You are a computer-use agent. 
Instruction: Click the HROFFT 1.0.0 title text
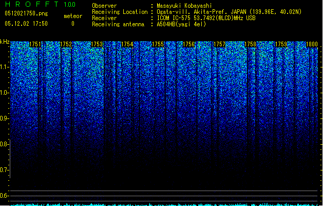pos(40,4)
